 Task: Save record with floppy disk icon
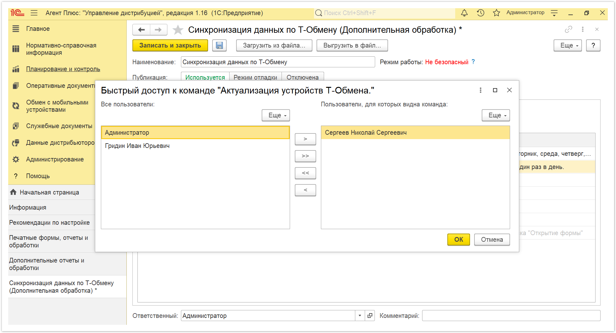[219, 45]
